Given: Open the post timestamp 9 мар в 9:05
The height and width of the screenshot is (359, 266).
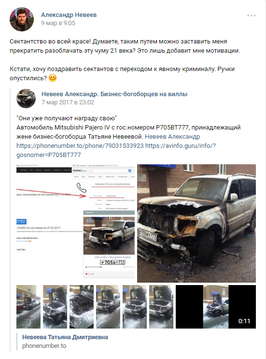Looking at the screenshot, I should coord(58,23).
